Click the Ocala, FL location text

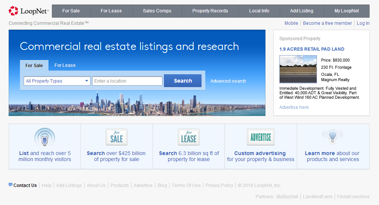[330, 74]
